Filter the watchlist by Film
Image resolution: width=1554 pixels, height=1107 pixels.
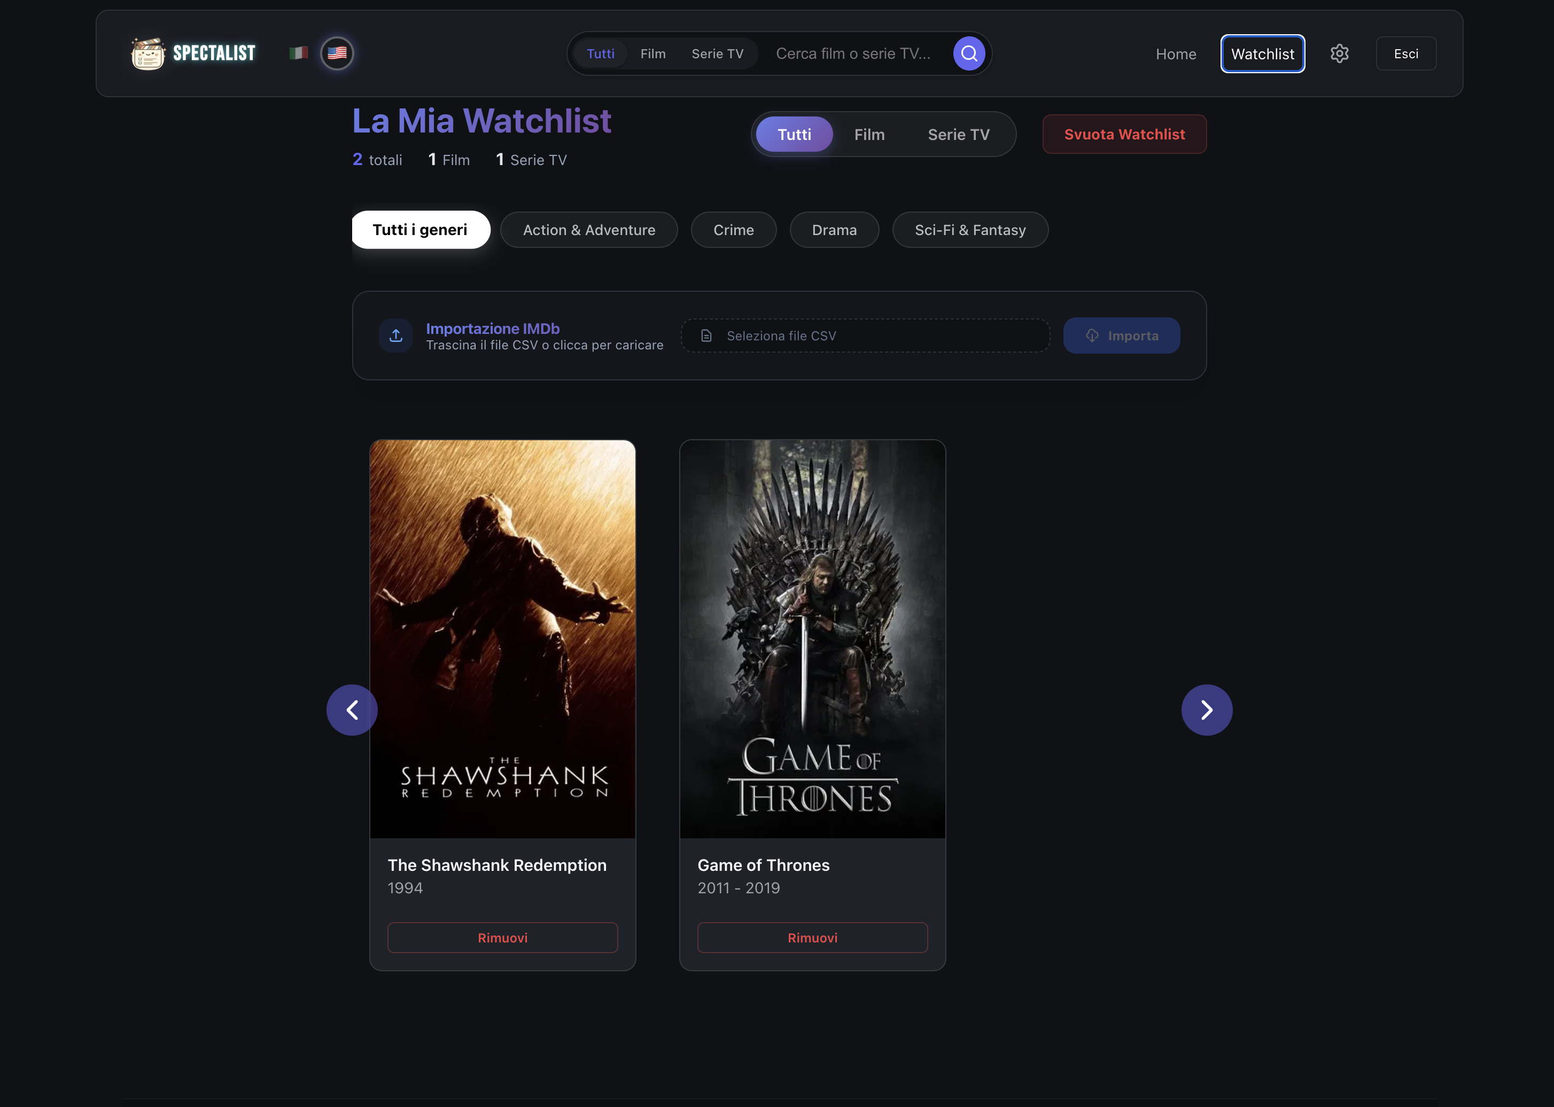coord(869,134)
